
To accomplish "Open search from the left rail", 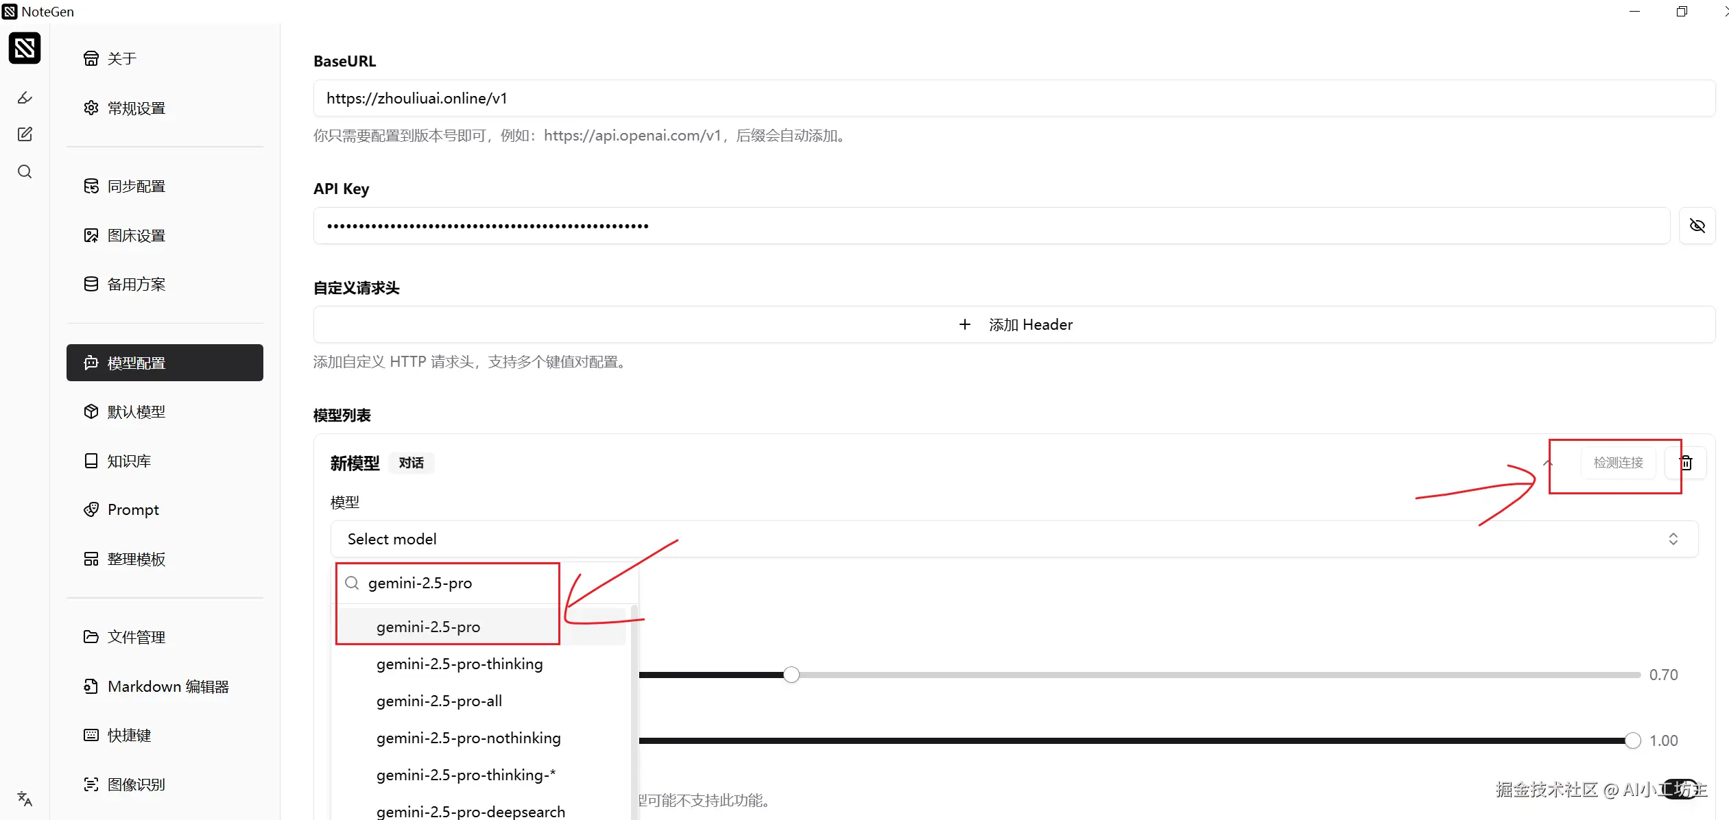I will coord(25,171).
